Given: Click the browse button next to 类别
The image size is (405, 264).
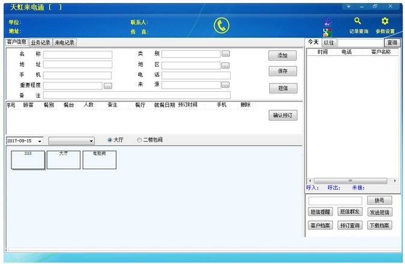Looking at the screenshot, I should tap(225, 54).
